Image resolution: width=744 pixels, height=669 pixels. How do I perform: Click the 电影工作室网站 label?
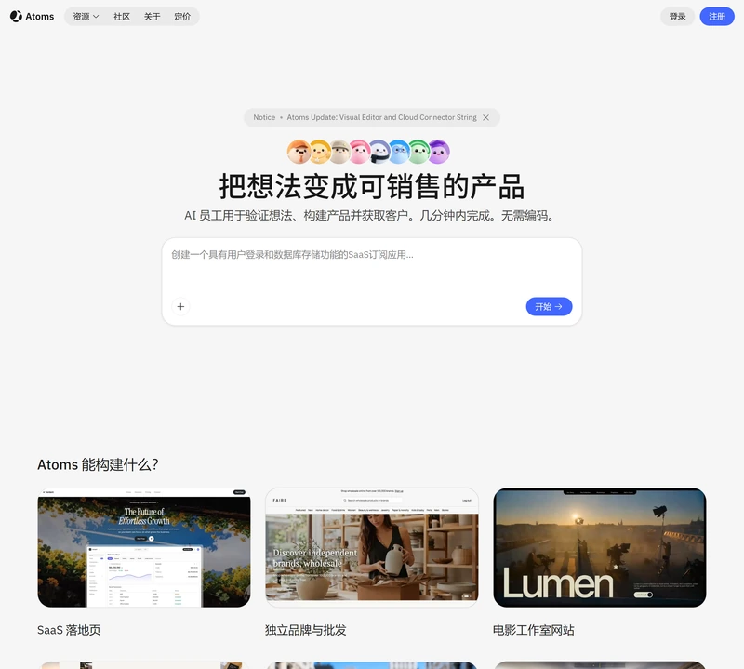pos(533,630)
